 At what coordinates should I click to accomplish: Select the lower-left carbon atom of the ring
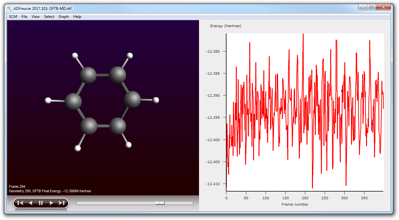click(89, 126)
